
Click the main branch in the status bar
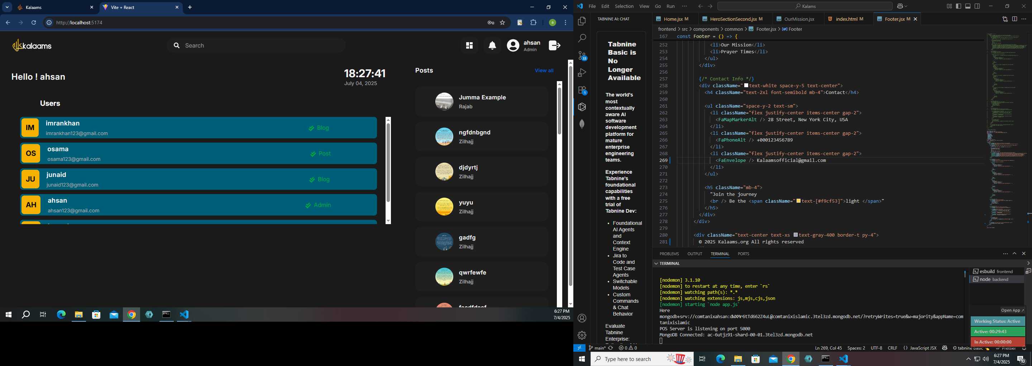(597, 348)
